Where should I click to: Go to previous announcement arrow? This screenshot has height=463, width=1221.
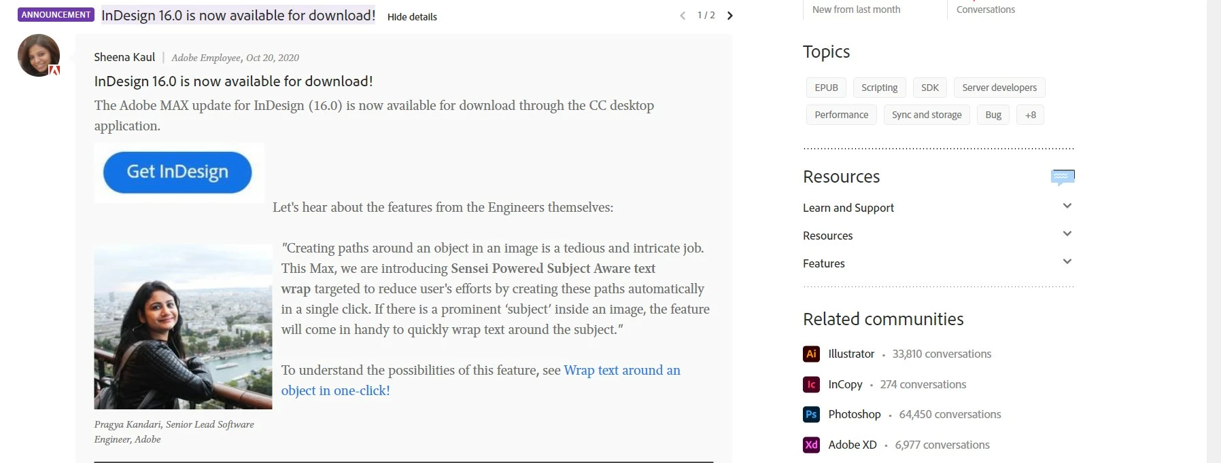[683, 16]
